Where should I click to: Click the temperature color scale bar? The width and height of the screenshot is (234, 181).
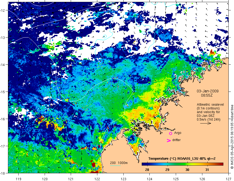click(x=182, y=164)
